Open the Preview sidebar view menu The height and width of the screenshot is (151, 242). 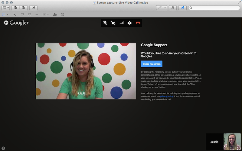(x=6, y=8)
